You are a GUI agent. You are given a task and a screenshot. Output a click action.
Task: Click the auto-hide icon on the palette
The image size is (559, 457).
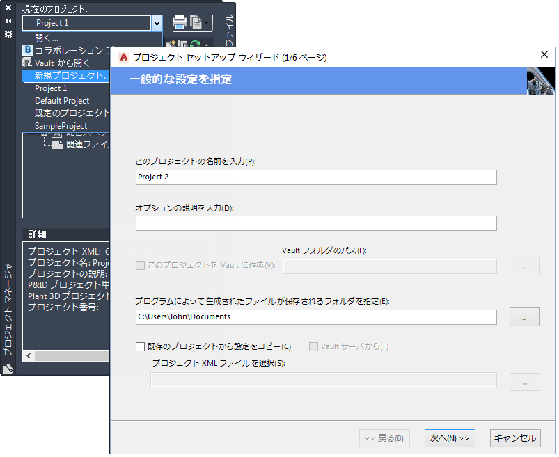click(x=8, y=21)
